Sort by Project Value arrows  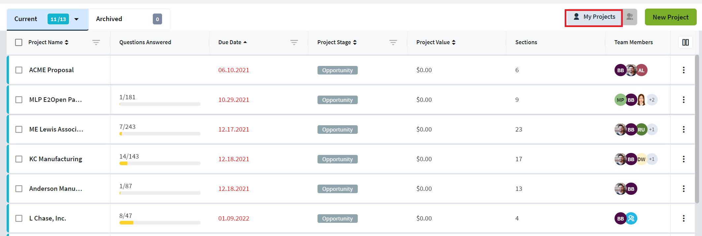coord(454,42)
